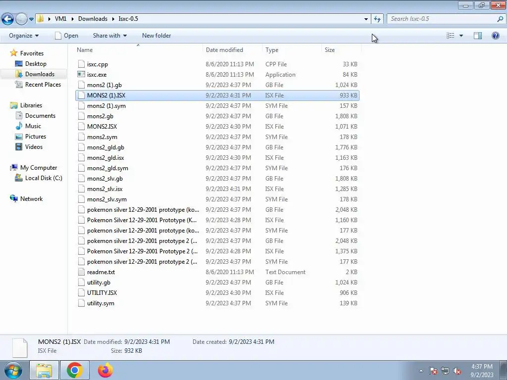The height and width of the screenshot is (380, 507).
Task: Open Recent Places in navigation pane
Action: tap(38, 84)
